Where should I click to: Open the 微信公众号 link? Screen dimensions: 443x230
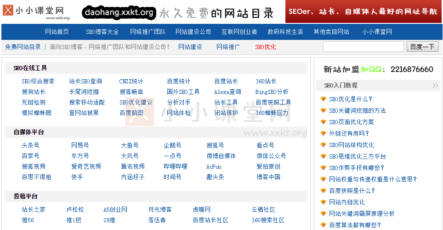(x=271, y=156)
